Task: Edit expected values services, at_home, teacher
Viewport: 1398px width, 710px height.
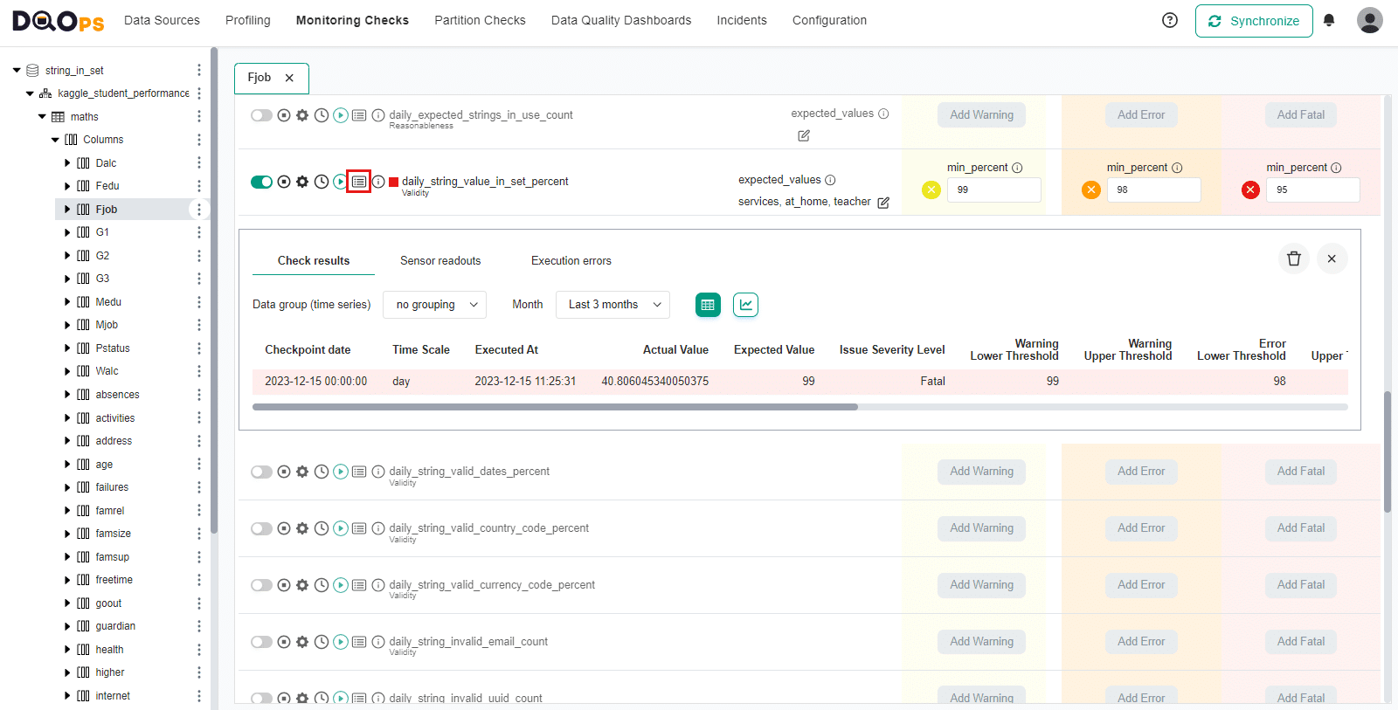Action: click(x=883, y=203)
